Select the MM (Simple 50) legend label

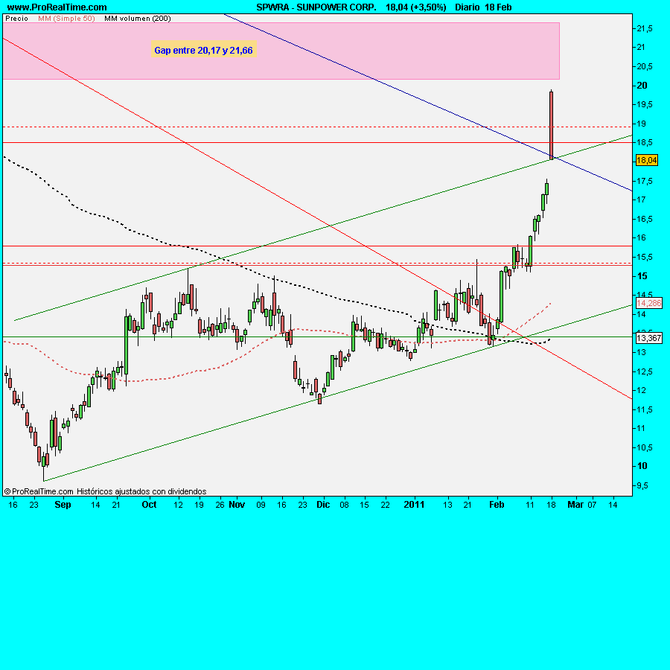coord(66,19)
